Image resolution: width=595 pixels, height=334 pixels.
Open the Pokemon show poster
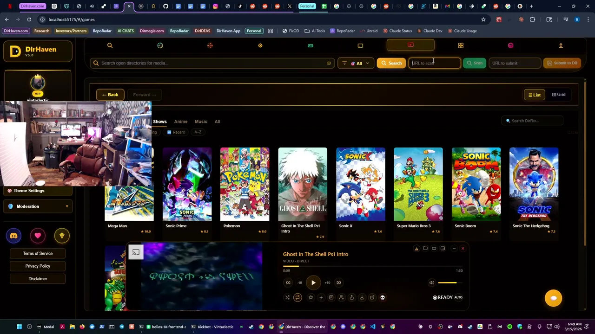coord(245,184)
